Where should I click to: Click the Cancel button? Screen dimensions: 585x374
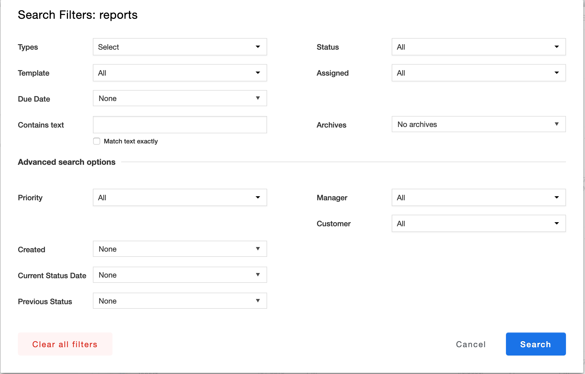coord(470,344)
